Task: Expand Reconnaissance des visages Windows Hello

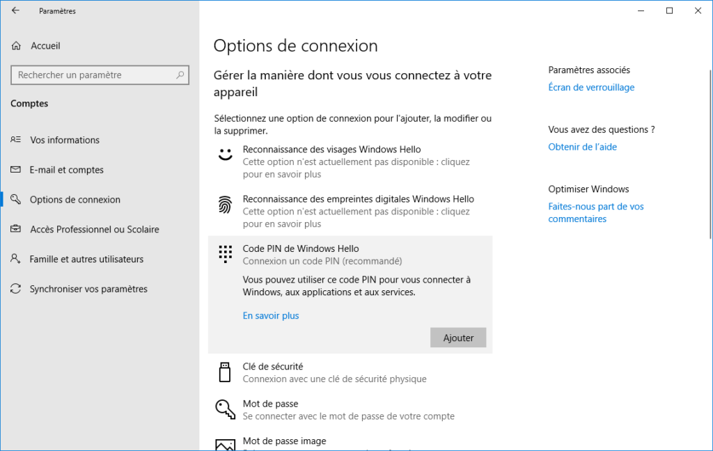Action: (x=350, y=162)
